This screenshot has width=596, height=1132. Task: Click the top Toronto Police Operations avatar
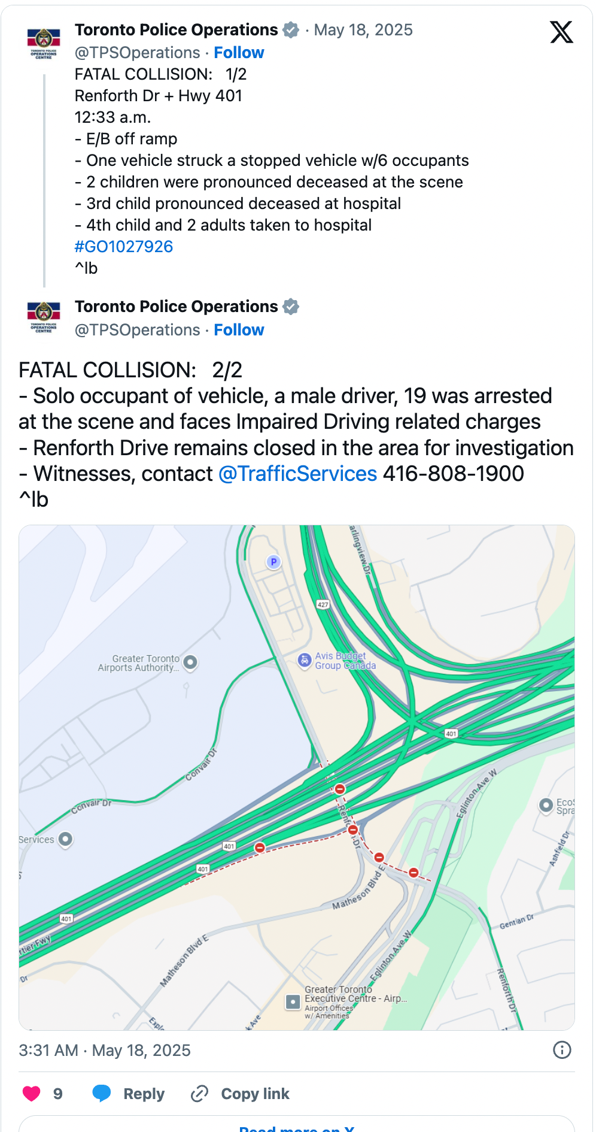(44, 43)
